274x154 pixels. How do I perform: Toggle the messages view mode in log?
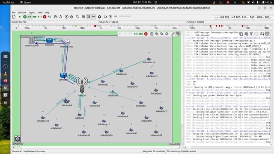262,34
